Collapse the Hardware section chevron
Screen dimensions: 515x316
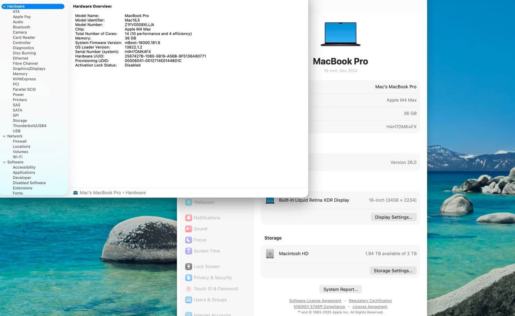click(x=4, y=6)
